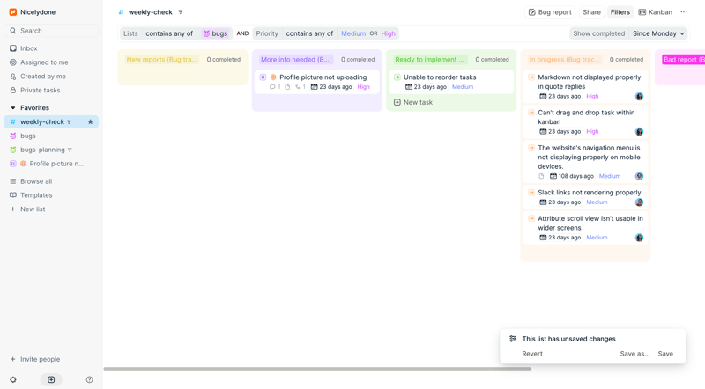Click the Search field in sidebar
The height and width of the screenshot is (389, 705).
51,31
